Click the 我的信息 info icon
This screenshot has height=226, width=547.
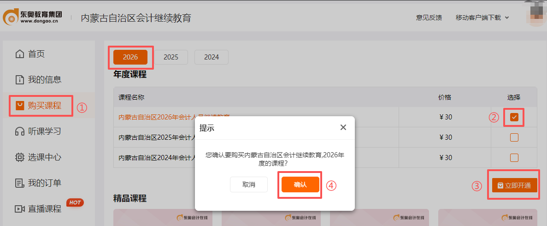(20, 80)
